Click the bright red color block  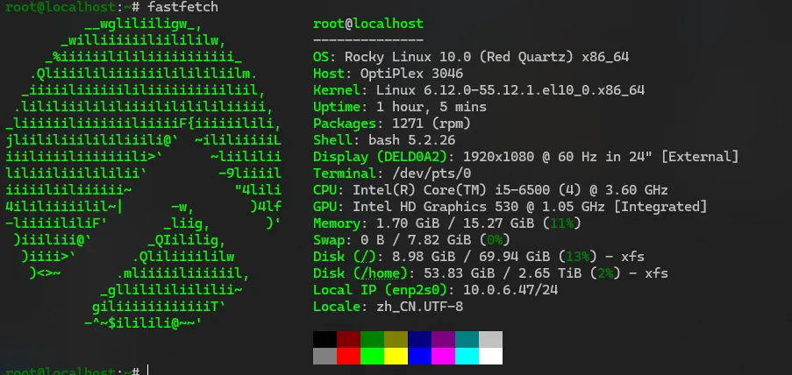point(348,356)
